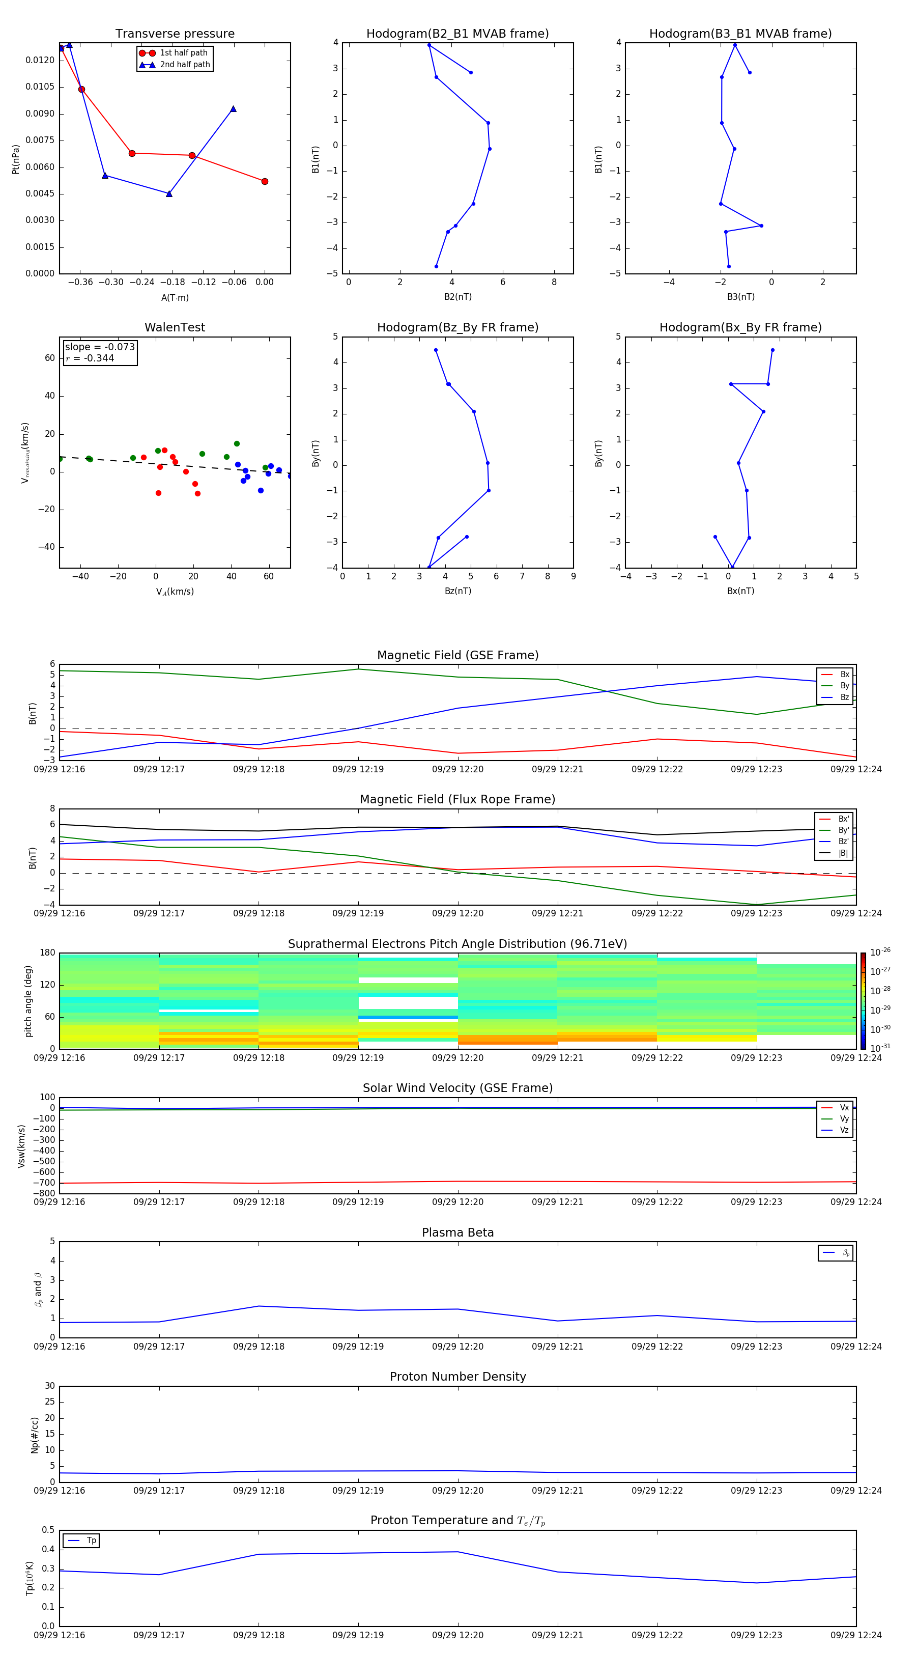The image size is (916, 1680).
Task: Click the red data point at A = 0.00
Action: (265, 181)
